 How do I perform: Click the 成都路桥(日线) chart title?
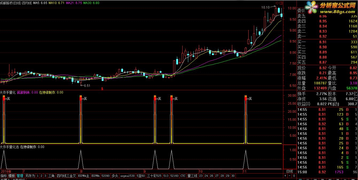click(10, 3)
